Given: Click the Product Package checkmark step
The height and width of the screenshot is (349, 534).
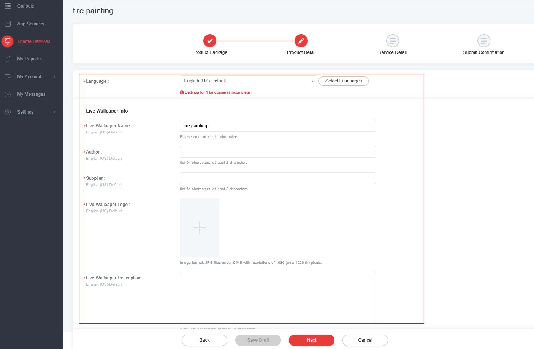Looking at the screenshot, I should pos(210,41).
